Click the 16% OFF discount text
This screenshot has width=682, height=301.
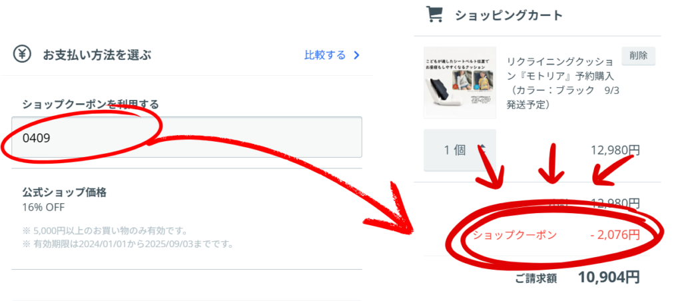point(43,208)
